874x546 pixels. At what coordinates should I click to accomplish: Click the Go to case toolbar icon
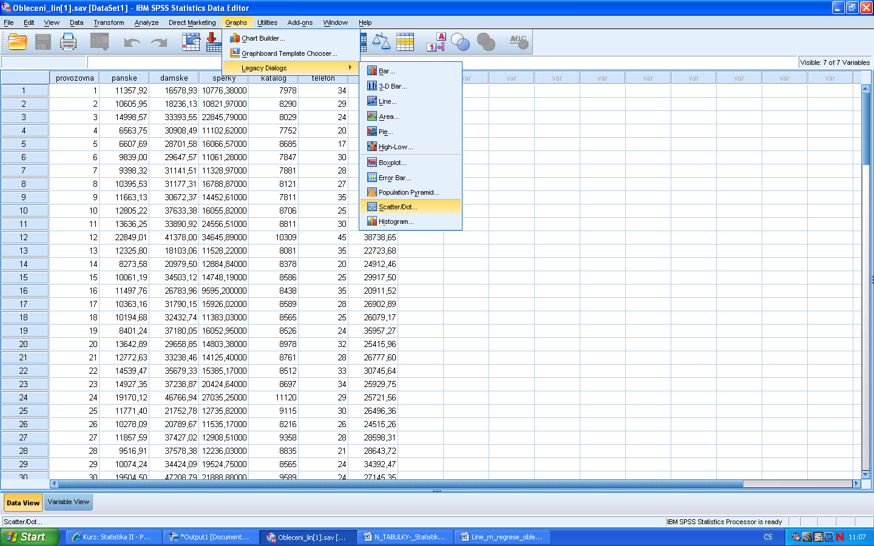point(191,42)
